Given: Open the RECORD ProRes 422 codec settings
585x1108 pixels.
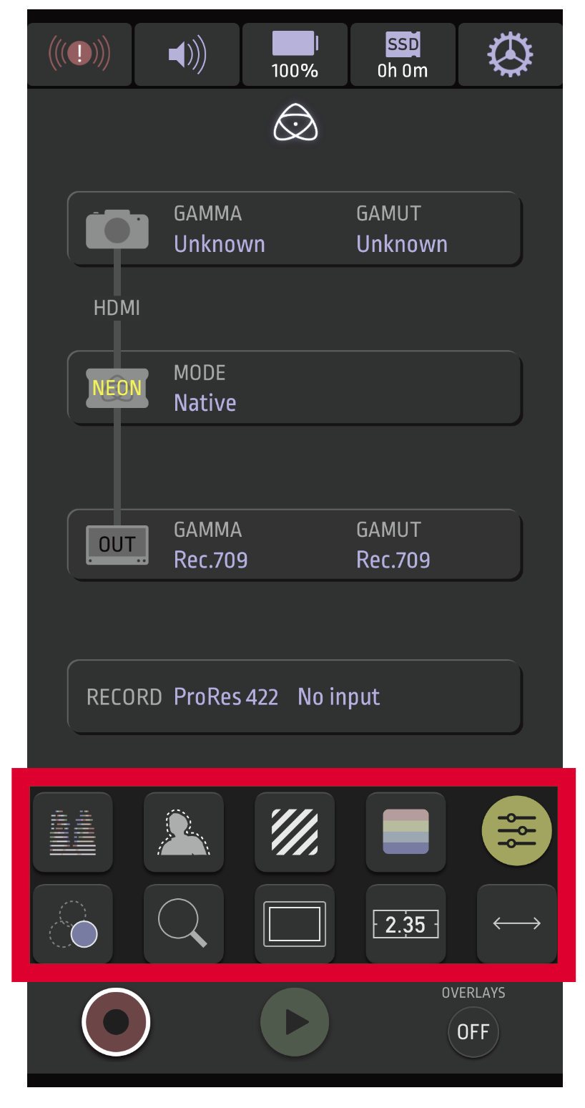Looking at the screenshot, I should [x=294, y=697].
